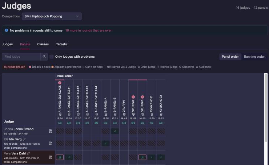This screenshot has width=269, height=165.
Task: Click the panel icon under B-PANEL-A header
Action: pyautogui.click(x=106, y=114)
